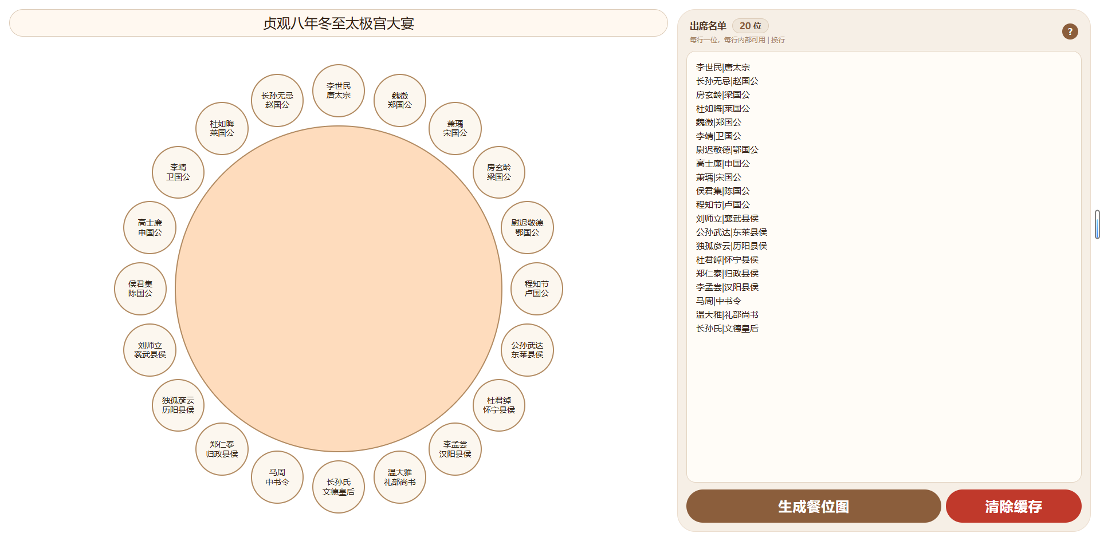The image size is (1100, 541).
Task: Click the title 贞观八年冬至太极宫大宴
Action: pyautogui.click(x=339, y=23)
